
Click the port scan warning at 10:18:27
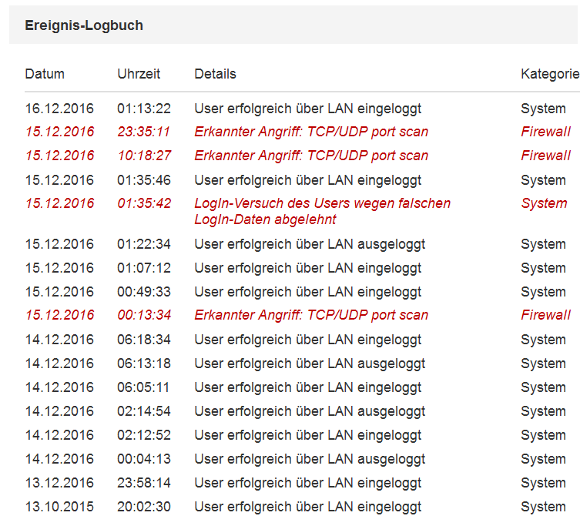(311, 156)
